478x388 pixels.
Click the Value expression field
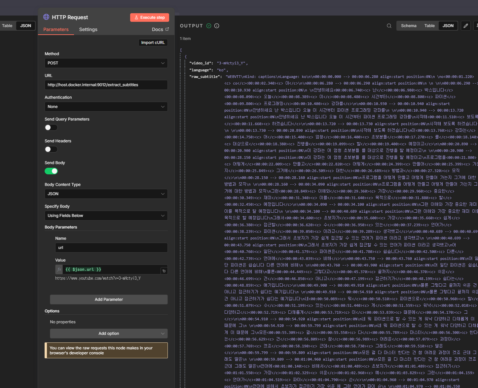pyautogui.click(x=112, y=269)
